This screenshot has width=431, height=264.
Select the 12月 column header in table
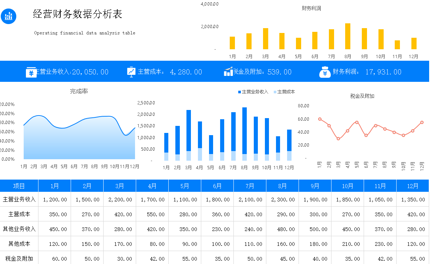413,186
